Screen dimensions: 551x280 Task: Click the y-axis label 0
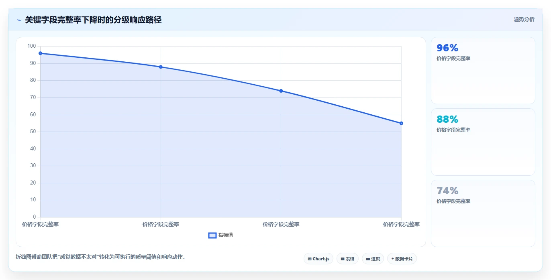35,217
